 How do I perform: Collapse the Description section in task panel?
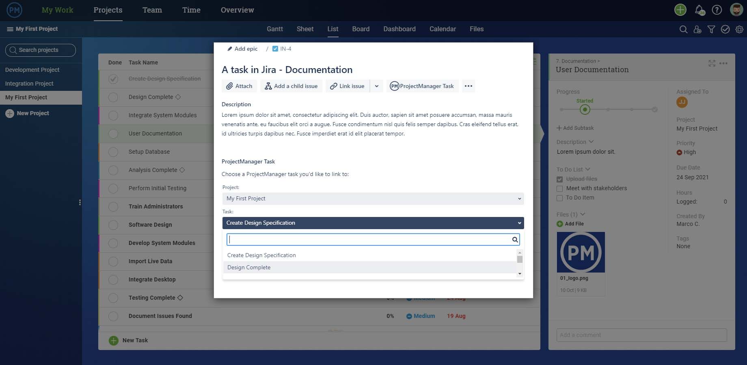(x=591, y=142)
